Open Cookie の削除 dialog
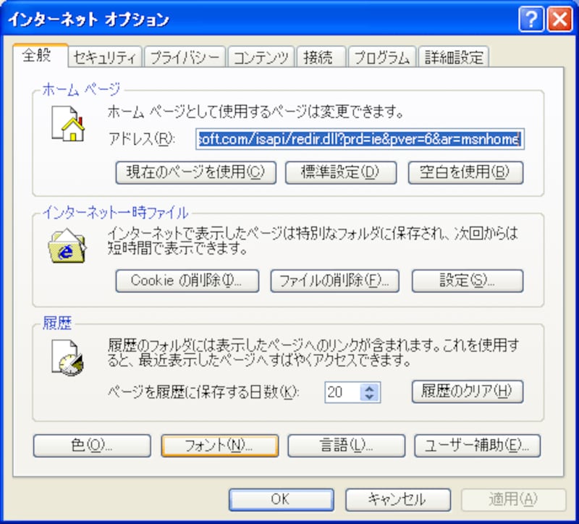 (x=187, y=281)
